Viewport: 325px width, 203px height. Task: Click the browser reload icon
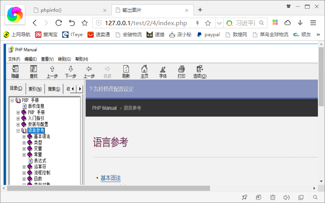click(x=59, y=23)
